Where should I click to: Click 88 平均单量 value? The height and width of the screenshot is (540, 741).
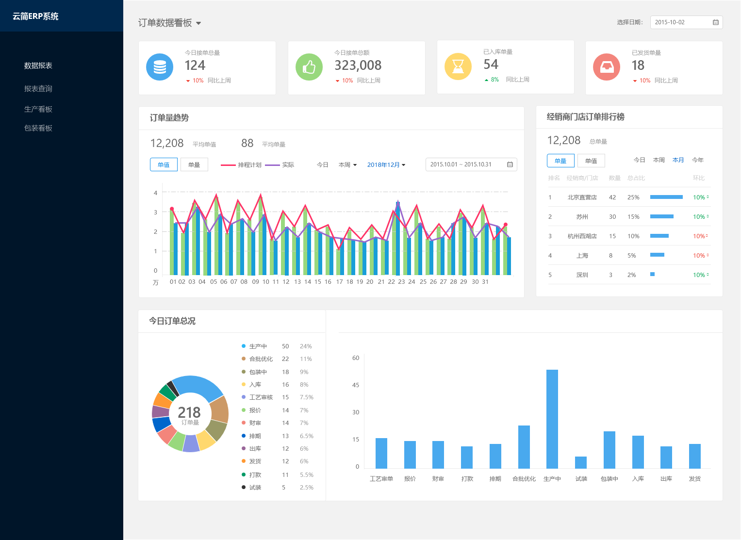(247, 143)
